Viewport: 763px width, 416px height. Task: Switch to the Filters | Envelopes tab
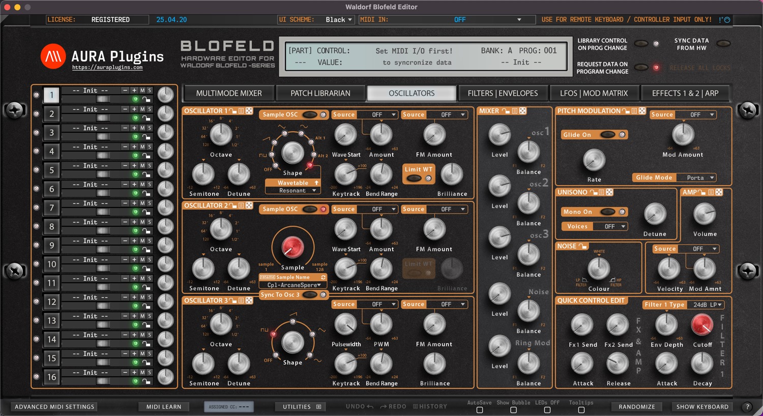tap(503, 94)
